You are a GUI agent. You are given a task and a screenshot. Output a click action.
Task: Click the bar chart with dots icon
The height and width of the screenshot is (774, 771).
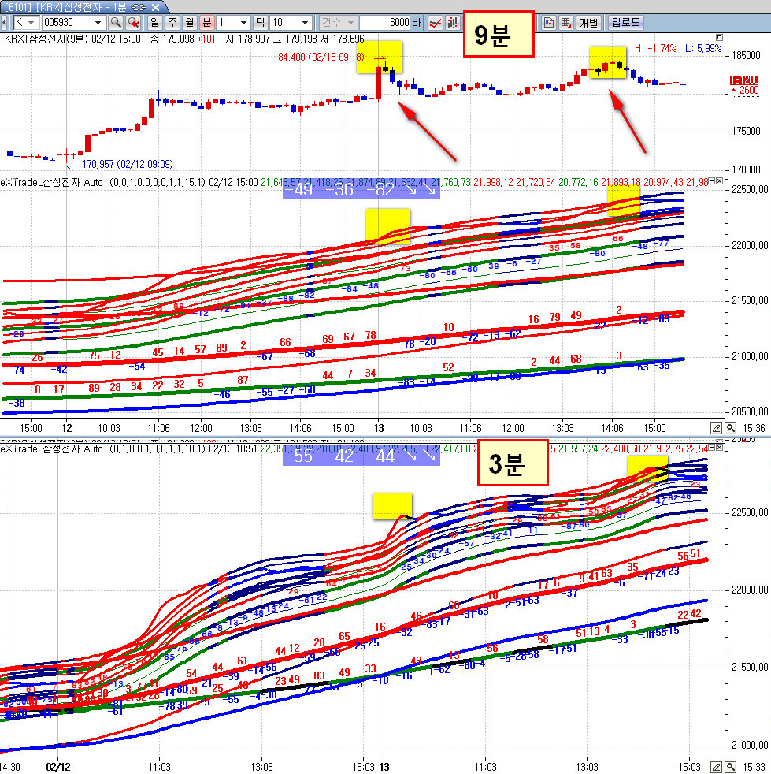click(x=452, y=22)
